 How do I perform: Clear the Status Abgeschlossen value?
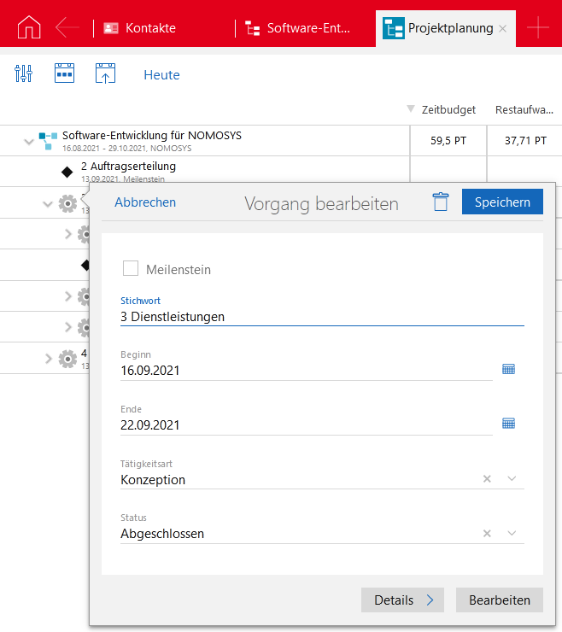(x=487, y=534)
